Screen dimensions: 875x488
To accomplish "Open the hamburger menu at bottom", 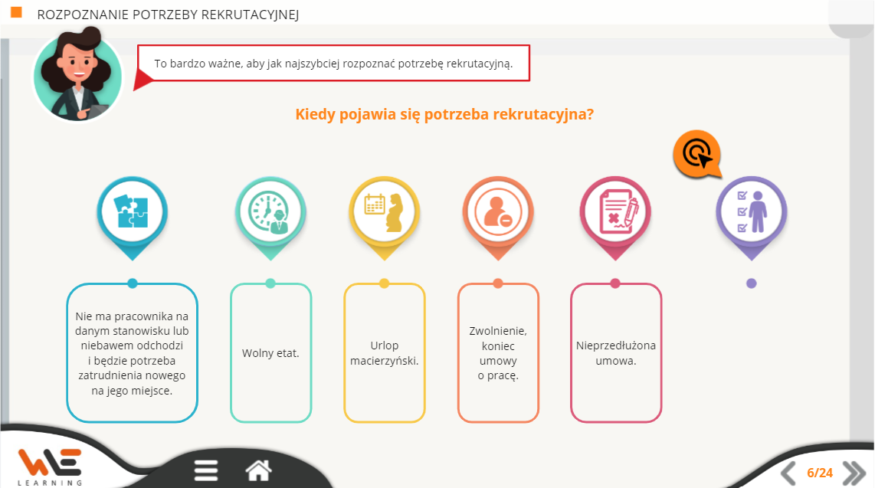I will (x=206, y=470).
